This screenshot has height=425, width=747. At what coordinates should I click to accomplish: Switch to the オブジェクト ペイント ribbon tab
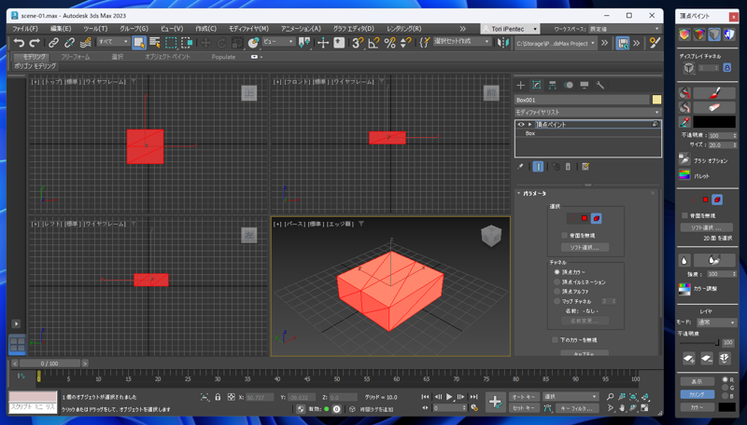tap(167, 57)
